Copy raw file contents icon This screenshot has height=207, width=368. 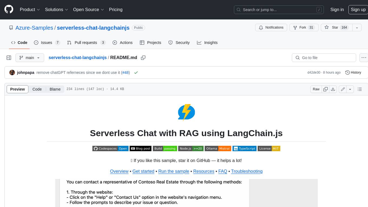tap(326, 89)
